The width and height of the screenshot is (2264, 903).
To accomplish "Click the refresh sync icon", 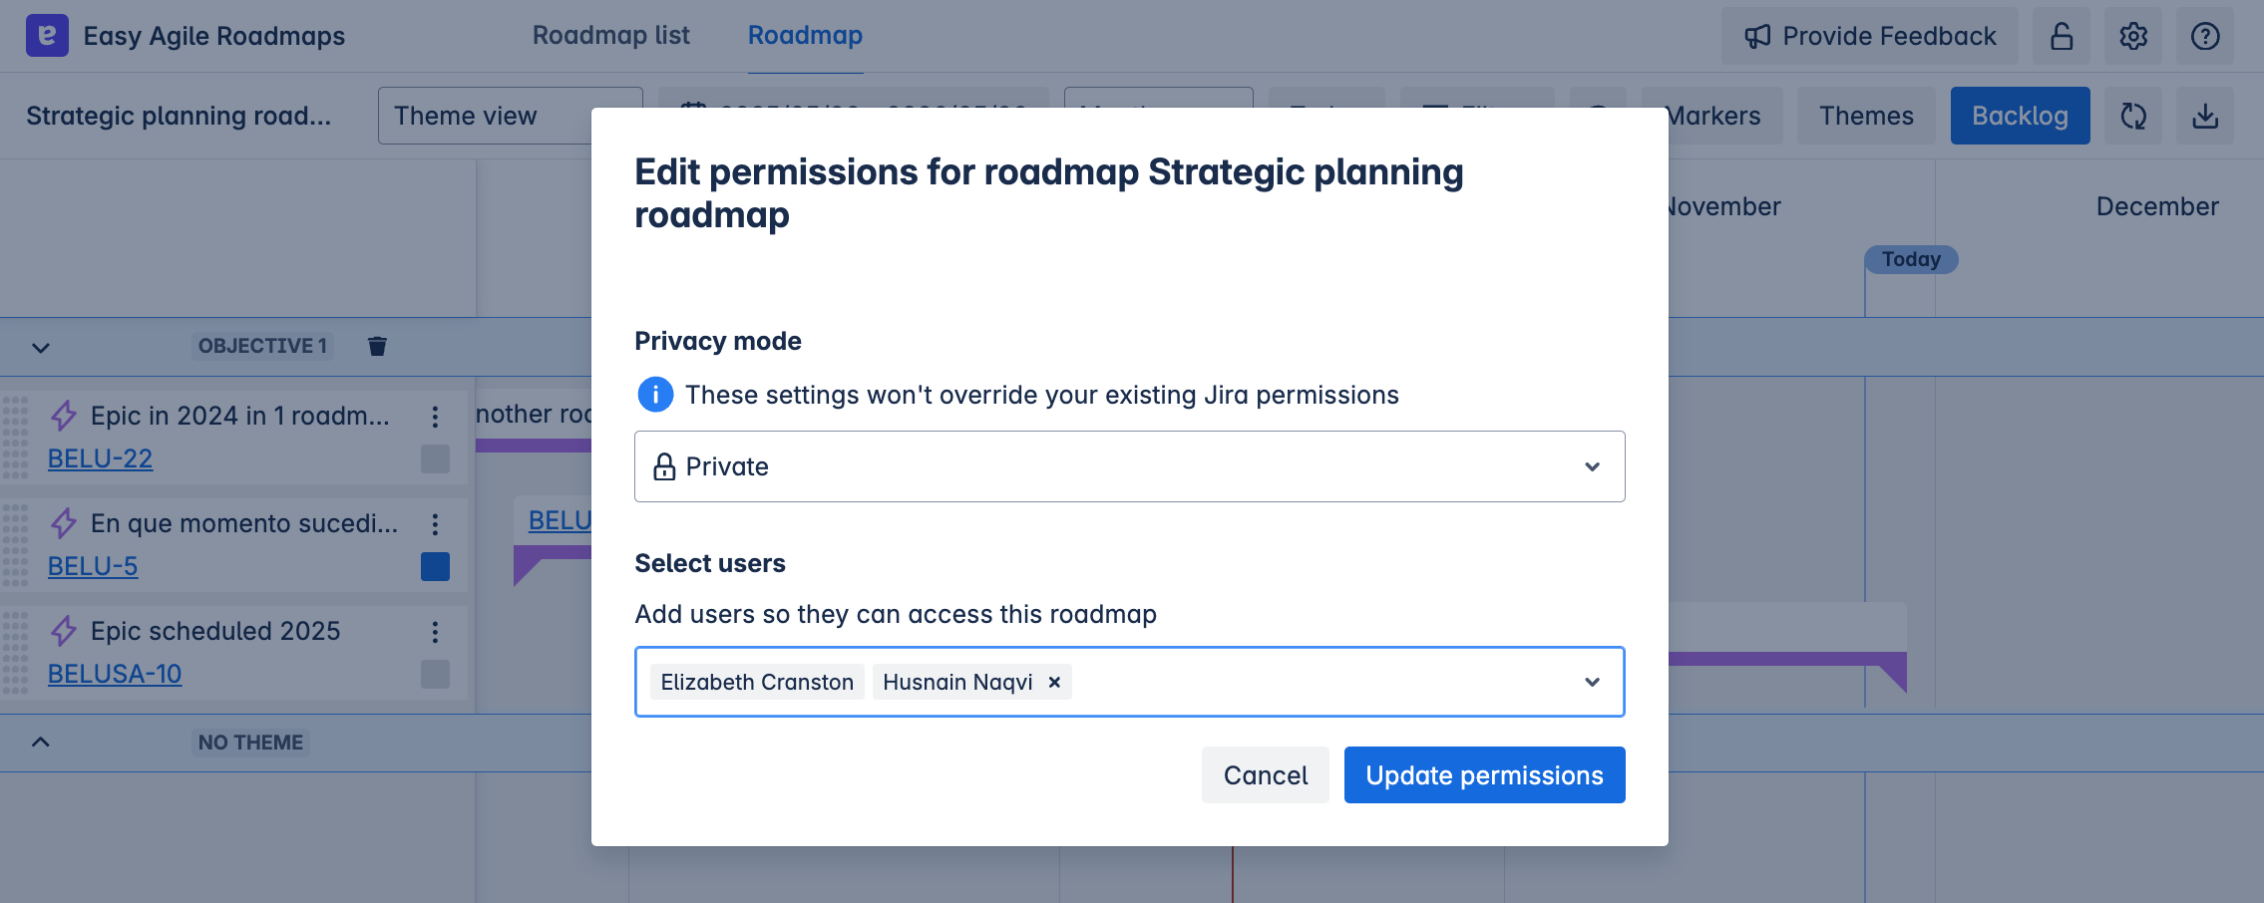I will click(2133, 117).
